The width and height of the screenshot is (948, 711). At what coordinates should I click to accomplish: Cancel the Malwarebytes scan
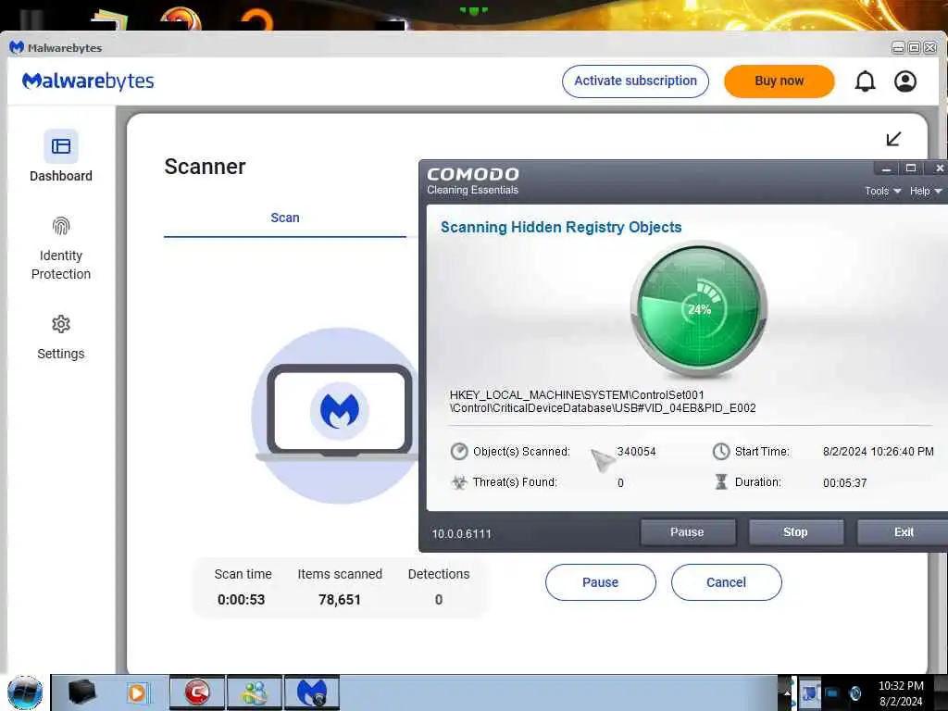point(726,582)
